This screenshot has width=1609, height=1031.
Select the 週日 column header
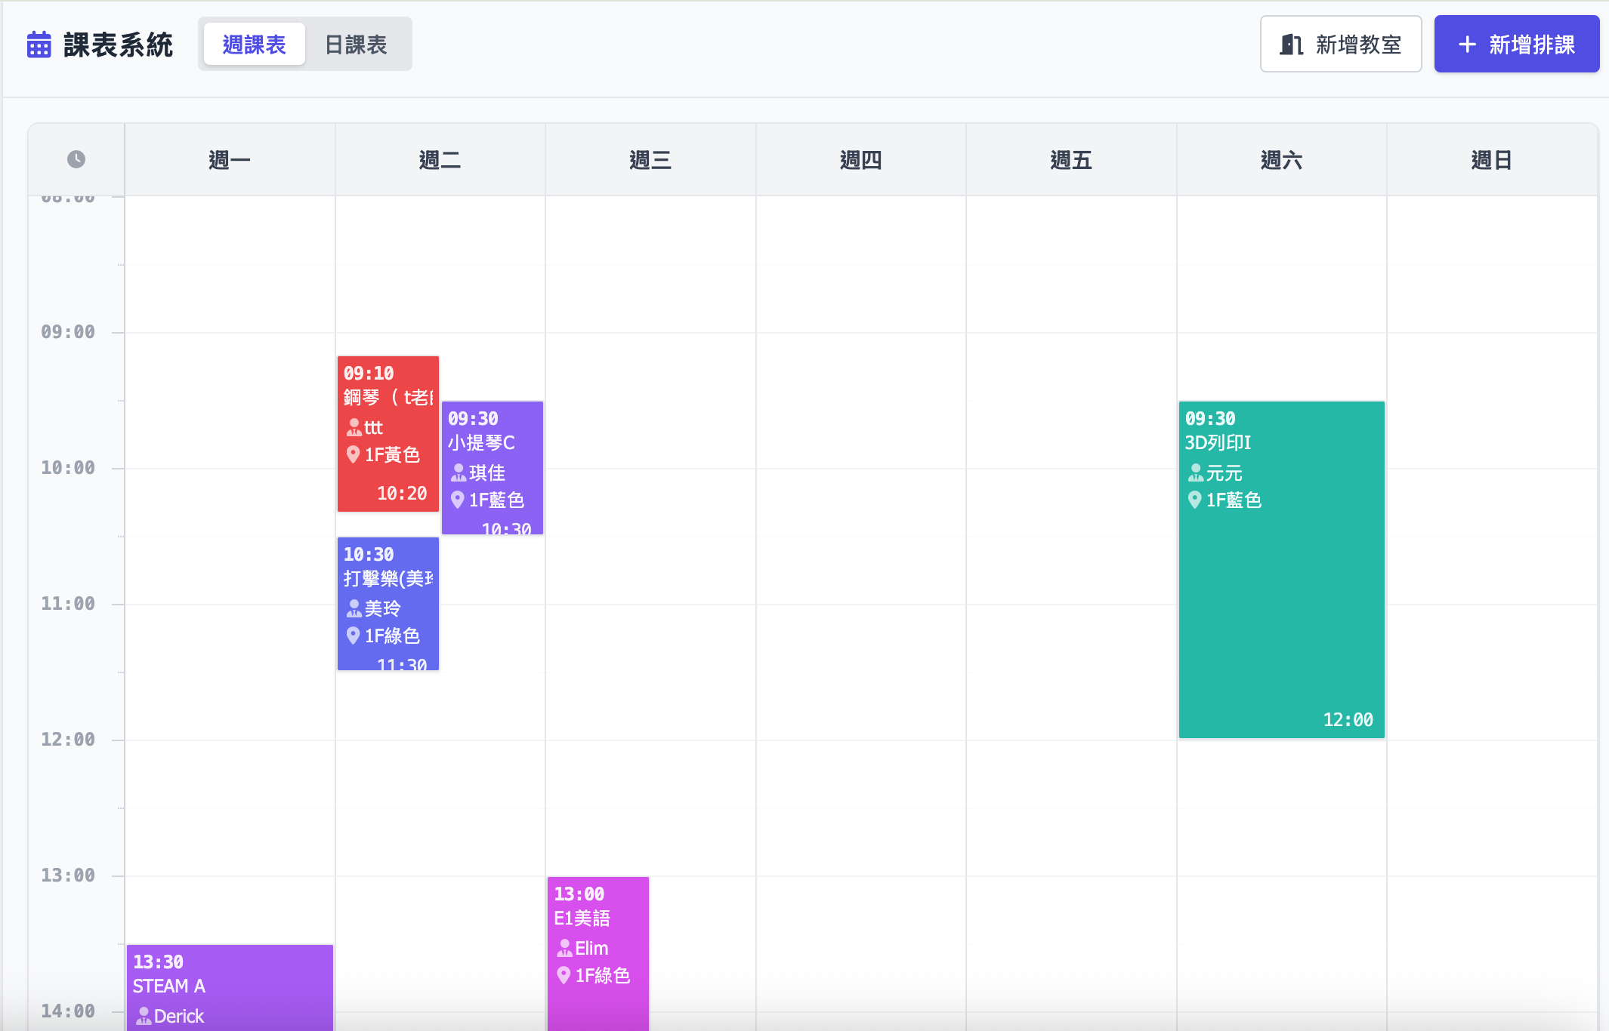tap(1492, 160)
